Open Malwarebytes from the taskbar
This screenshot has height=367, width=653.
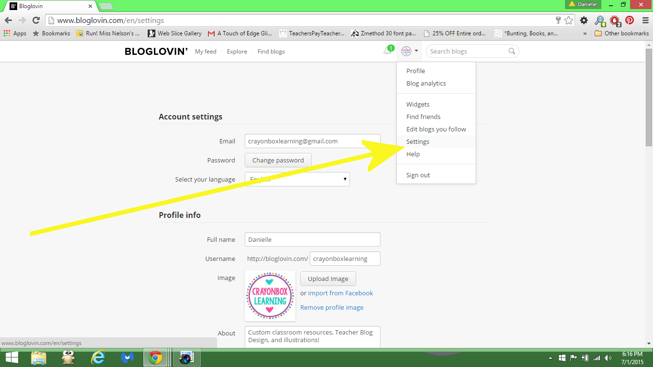127,357
